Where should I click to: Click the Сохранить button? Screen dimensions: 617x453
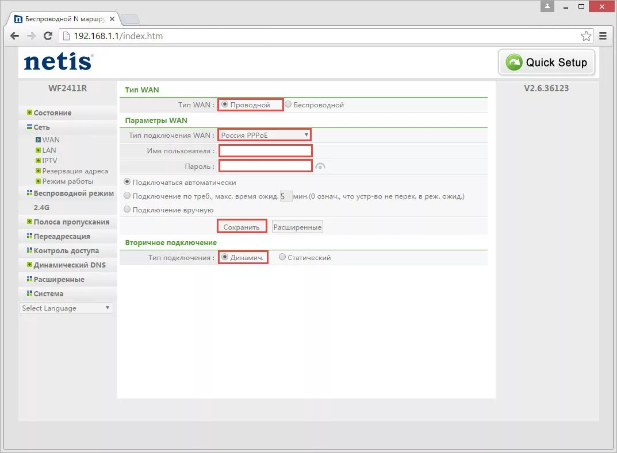pyautogui.click(x=242, y=227)
